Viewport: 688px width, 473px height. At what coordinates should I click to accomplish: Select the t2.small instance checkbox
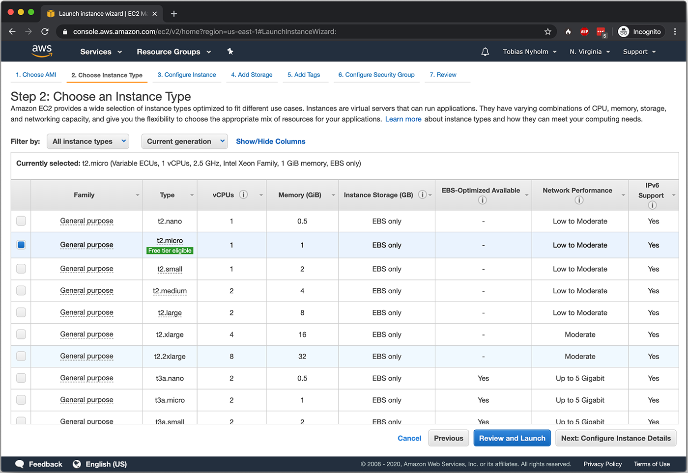21,269
